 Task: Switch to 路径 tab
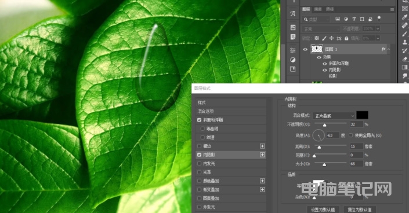point(330,9)
